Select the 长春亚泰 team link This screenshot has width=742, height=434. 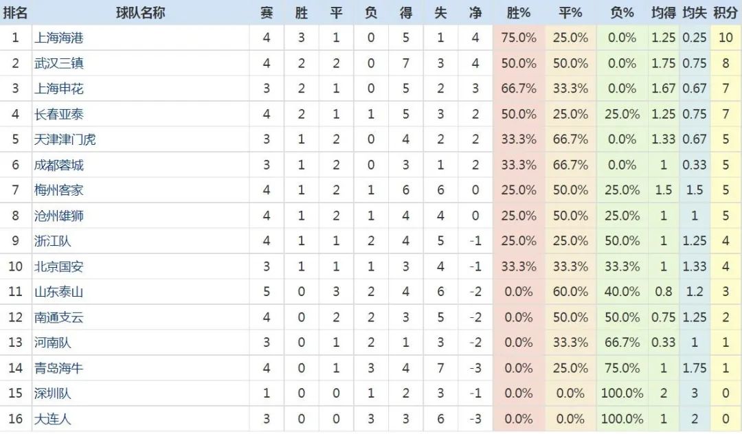point(59,114)
